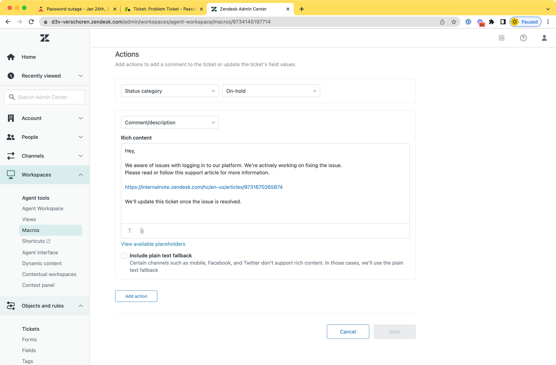Click the text formatting T icon
The image size is (556, 365).
click(130, 231)
